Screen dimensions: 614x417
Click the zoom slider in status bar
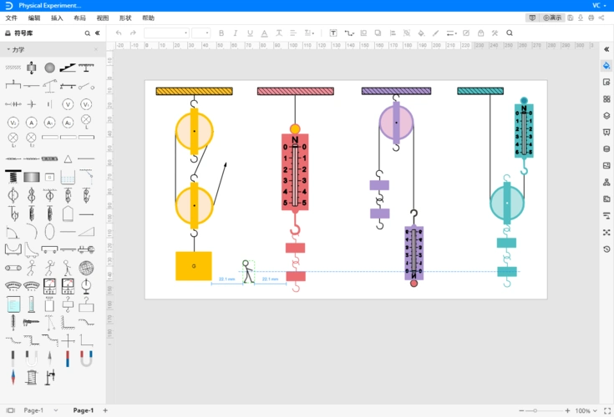[544, 410]
